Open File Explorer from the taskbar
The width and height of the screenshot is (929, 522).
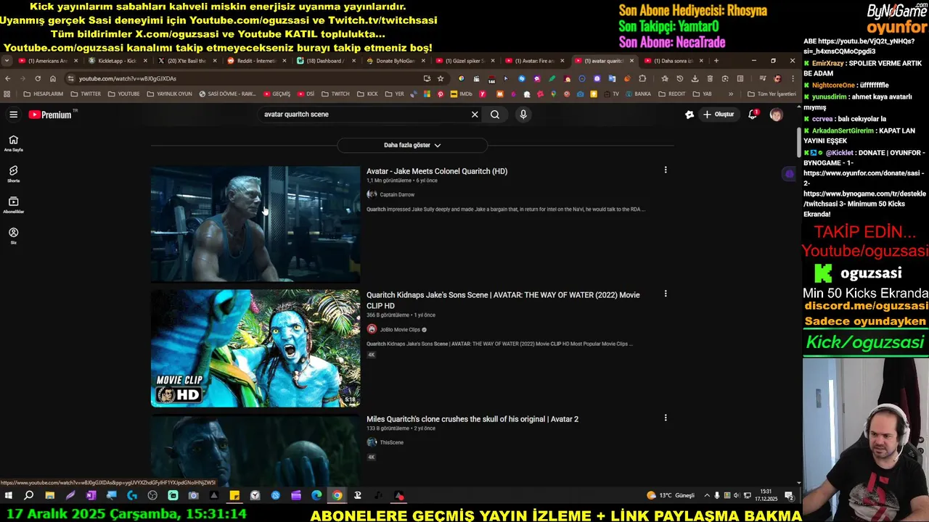pyautogui.click(x=49, y=496)
